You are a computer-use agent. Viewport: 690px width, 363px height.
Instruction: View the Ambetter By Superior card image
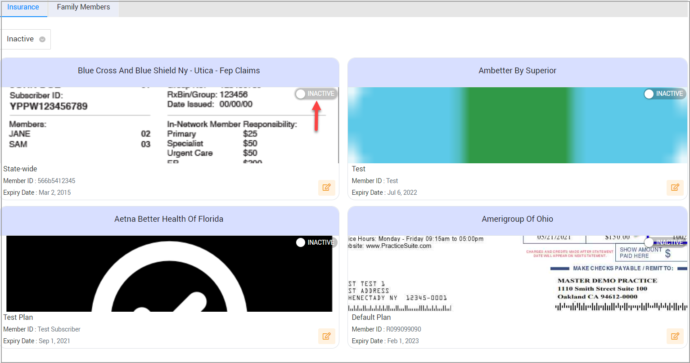517,126
